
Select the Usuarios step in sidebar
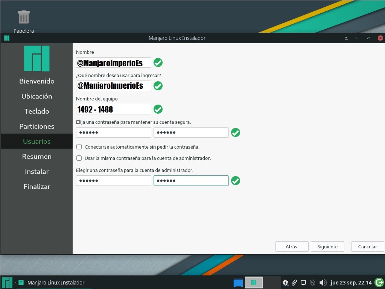(37, 141)
